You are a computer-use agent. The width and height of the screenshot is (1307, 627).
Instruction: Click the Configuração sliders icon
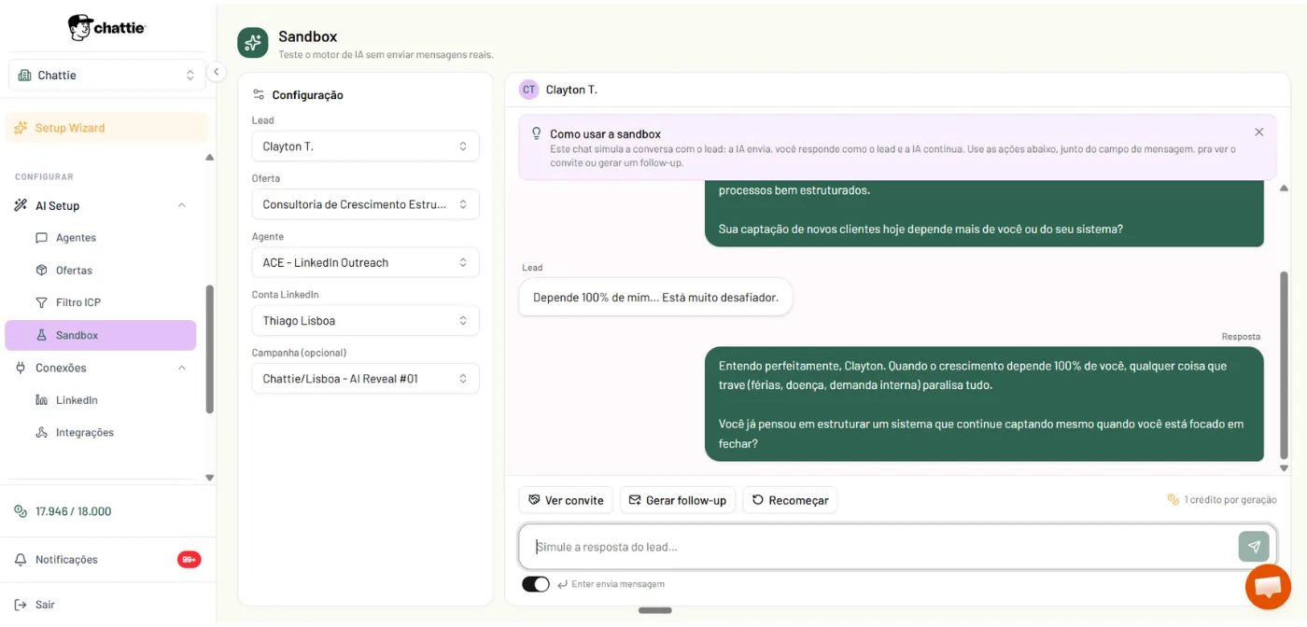(259, 95)
